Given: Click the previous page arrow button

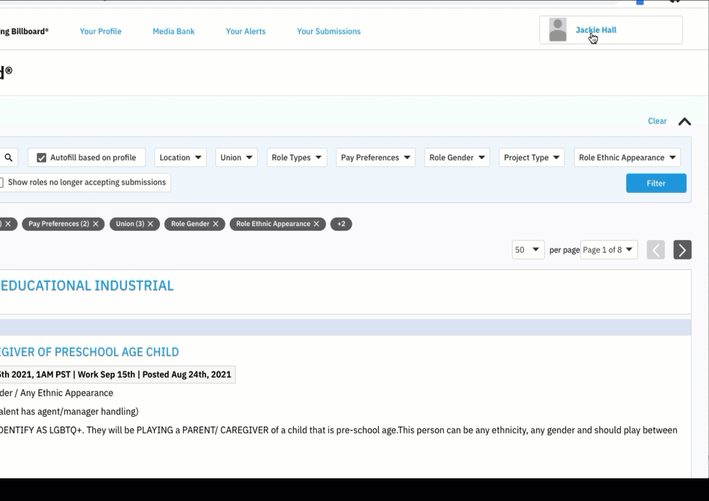Looking at the screenshot, I should tap(655, 250).
